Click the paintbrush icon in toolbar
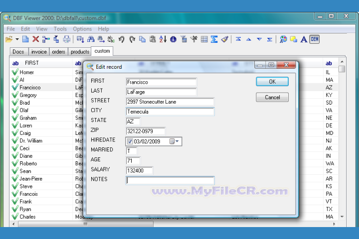 point(224,39)
